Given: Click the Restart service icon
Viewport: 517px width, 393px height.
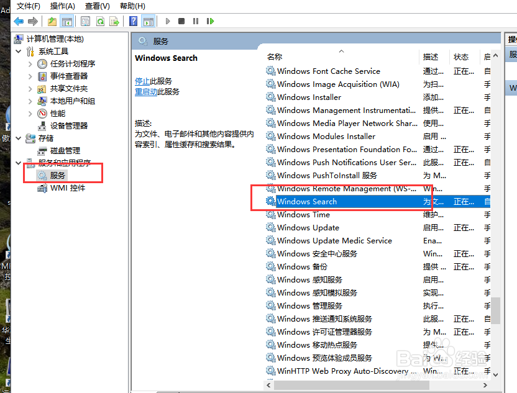Looking at the screenshot, I should coord(210,21).
